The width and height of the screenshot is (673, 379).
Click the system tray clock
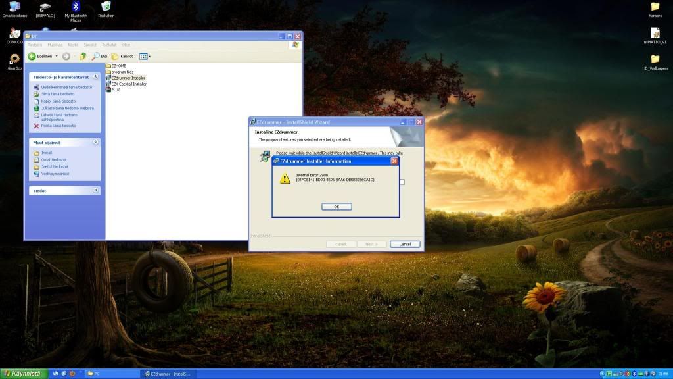coord(663,374)
